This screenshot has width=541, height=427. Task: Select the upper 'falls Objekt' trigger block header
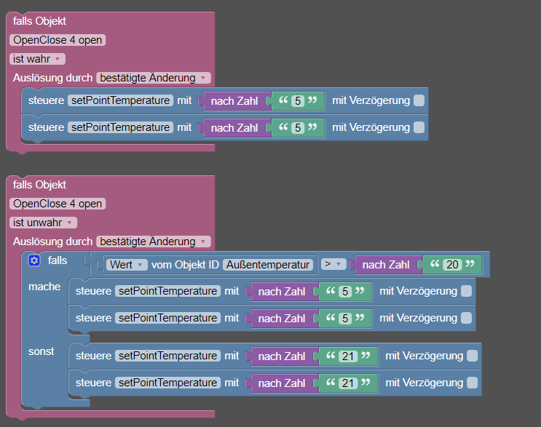coord(39,21)
